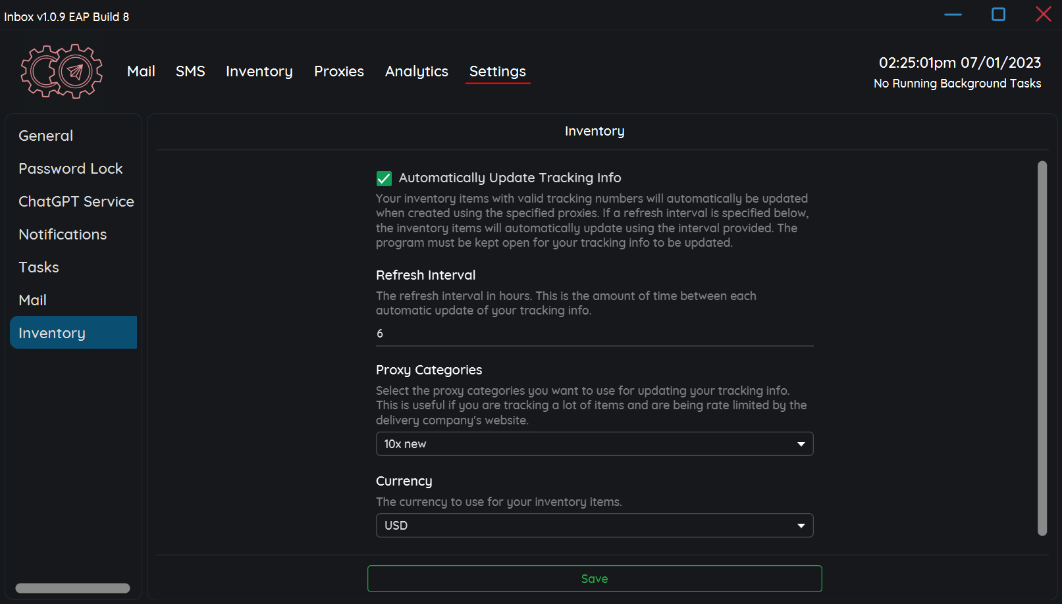Click the vertical scrollbar in settings panel

1042,348
